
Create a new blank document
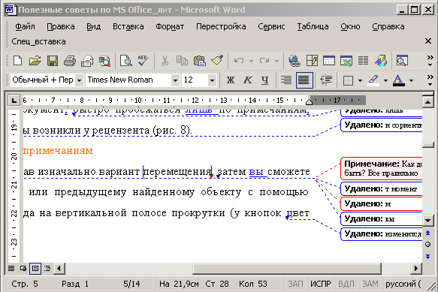pos(18,60)
